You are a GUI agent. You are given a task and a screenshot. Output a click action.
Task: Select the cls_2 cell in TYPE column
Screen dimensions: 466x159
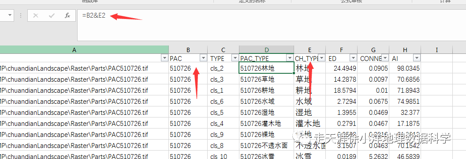223,68
